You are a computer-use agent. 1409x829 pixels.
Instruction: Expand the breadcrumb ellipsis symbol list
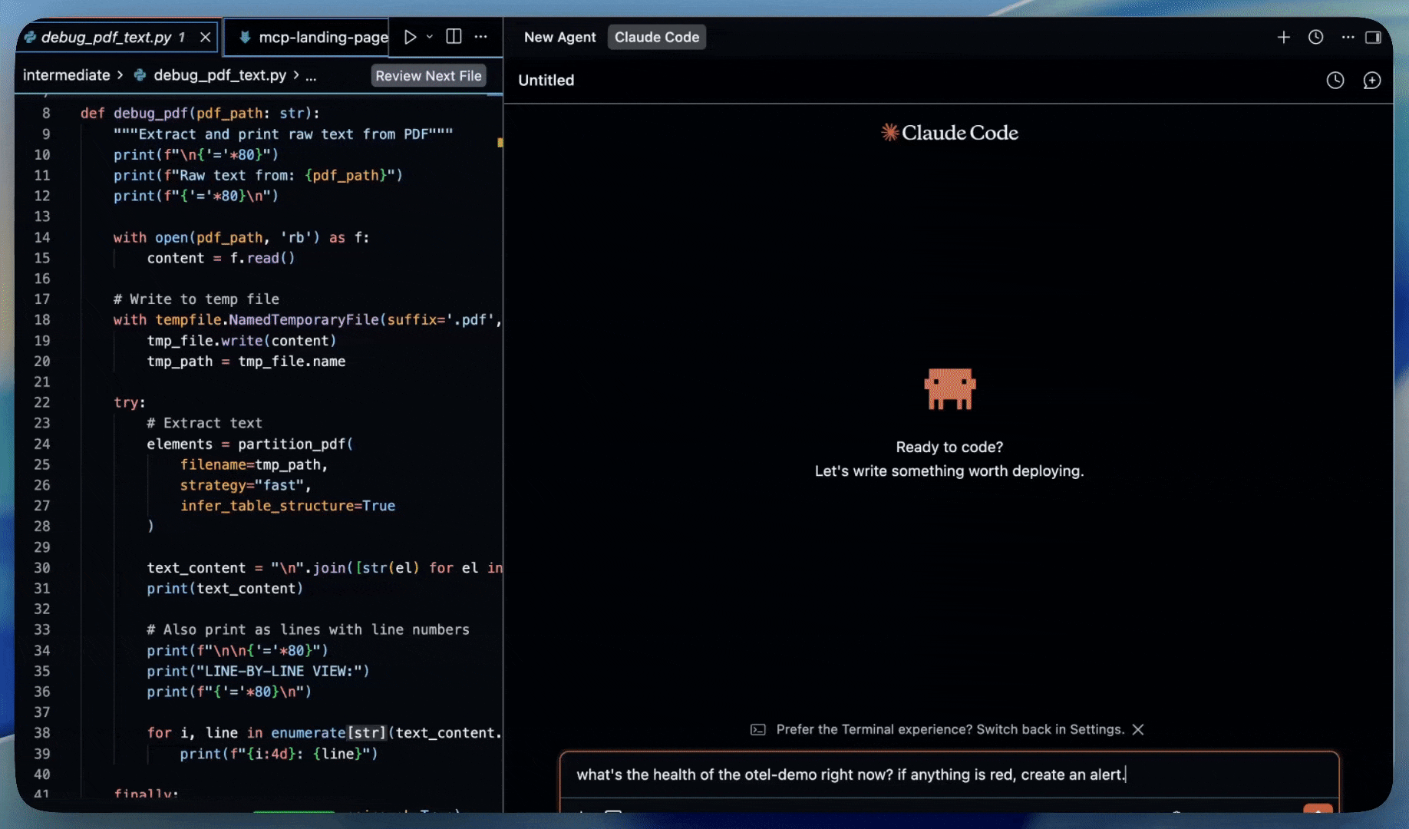pos(311,75)
